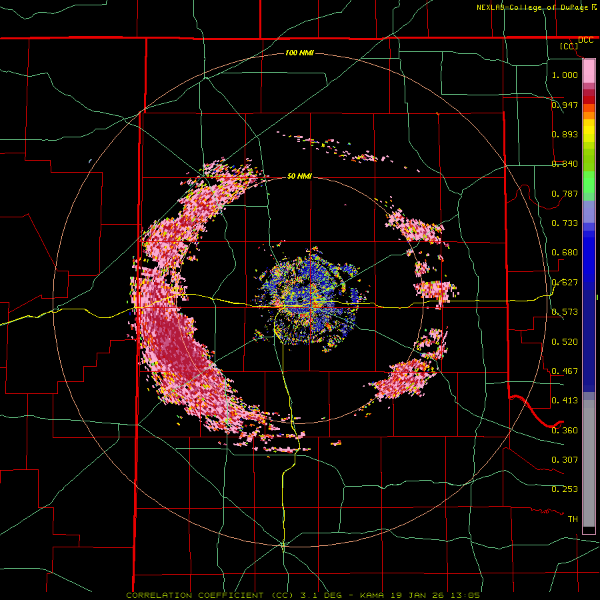Image resolution: width=600 pixels, height=600 pixels.
Task: Pick the gray color bar segment
Action: (x=589, y=463)
